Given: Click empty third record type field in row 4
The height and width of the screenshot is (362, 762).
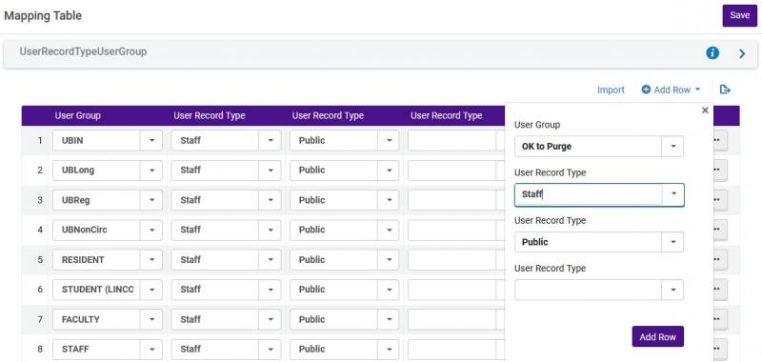Looking at the screenshot, I should (451, 230).
